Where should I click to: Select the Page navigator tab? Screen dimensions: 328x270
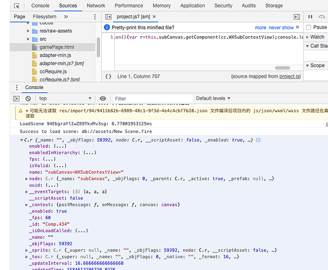(19, 17)
